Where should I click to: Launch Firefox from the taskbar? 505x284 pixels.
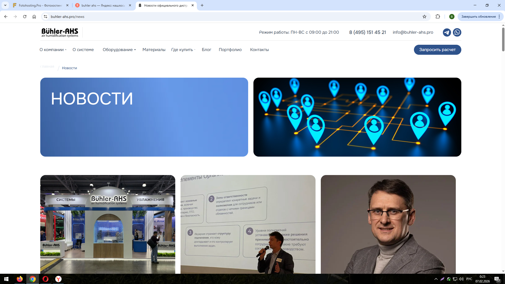(x=20, y=279)
